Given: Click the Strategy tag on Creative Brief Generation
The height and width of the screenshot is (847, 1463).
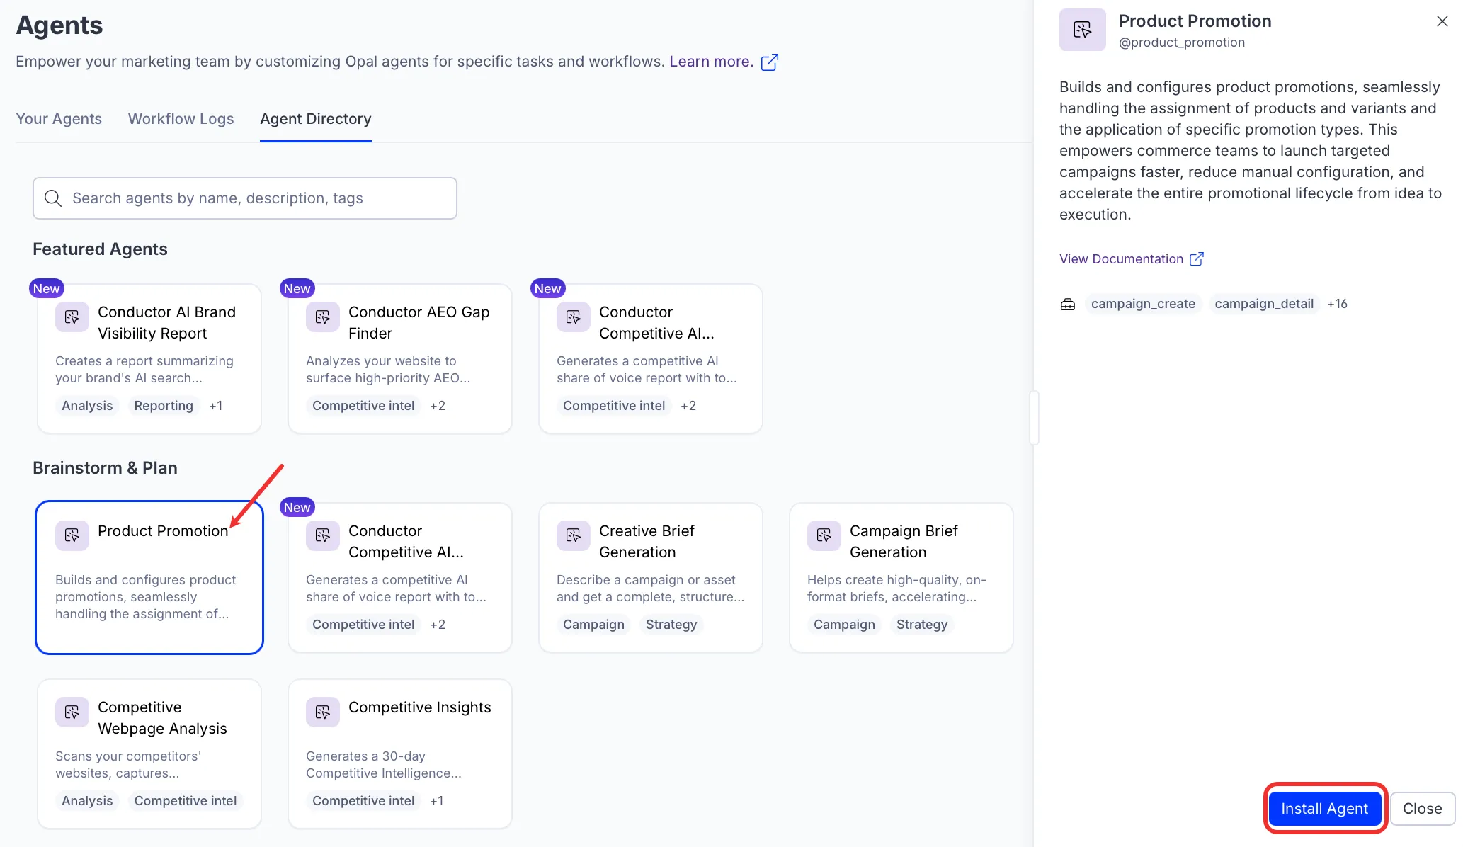Looking at the screenshot, I should 671,625.
